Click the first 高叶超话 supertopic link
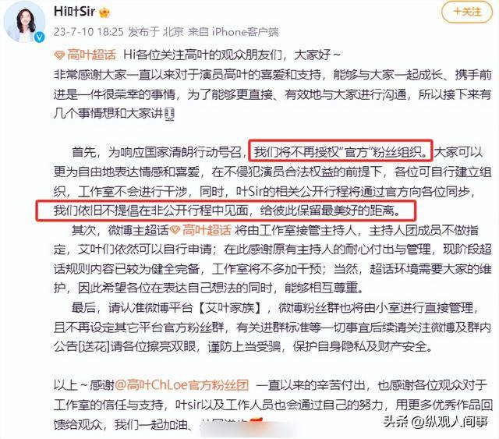 [x=91, y=55]
